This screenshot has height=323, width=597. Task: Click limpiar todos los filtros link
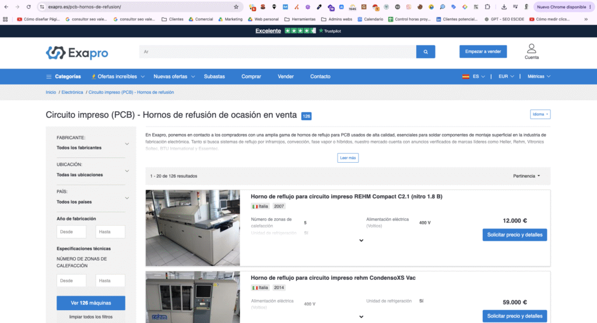[91, 317]
